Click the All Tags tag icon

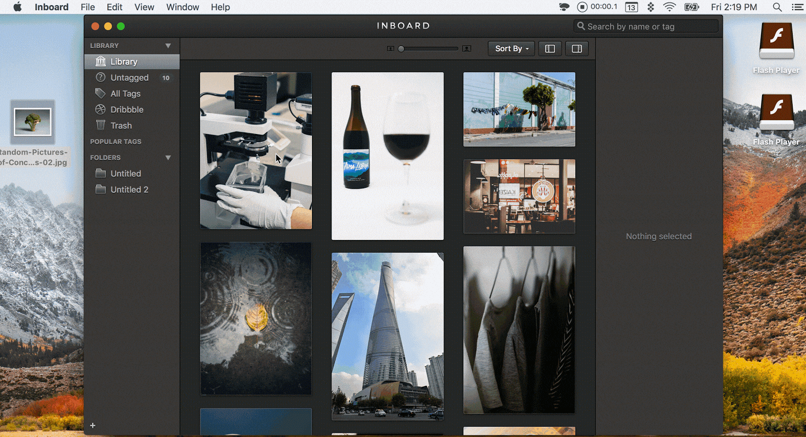pos(100,93)
